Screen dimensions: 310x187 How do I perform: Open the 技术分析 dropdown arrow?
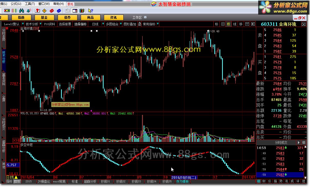40,24
